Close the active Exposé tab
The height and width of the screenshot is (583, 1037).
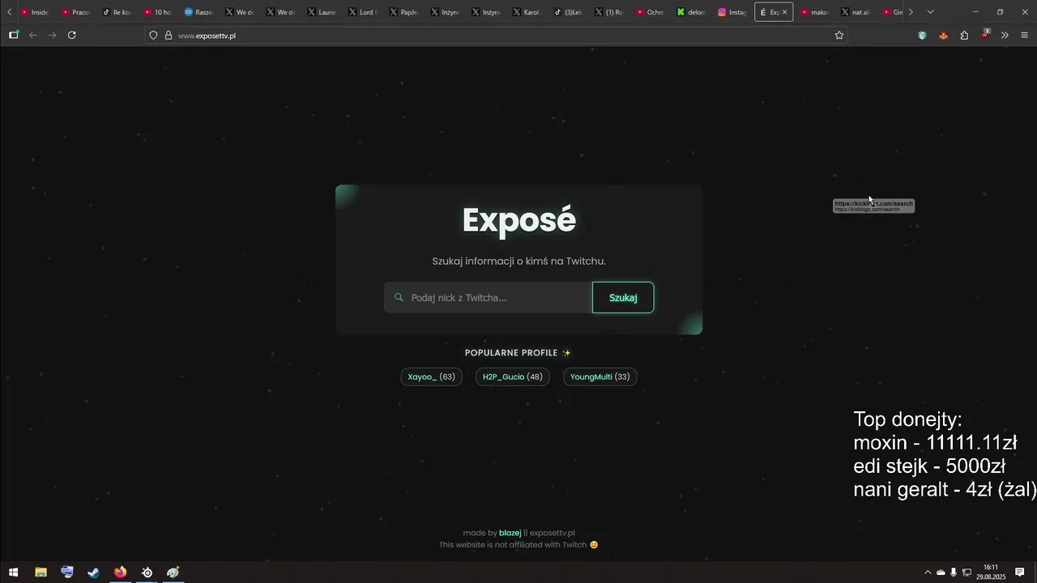(784, 12)
